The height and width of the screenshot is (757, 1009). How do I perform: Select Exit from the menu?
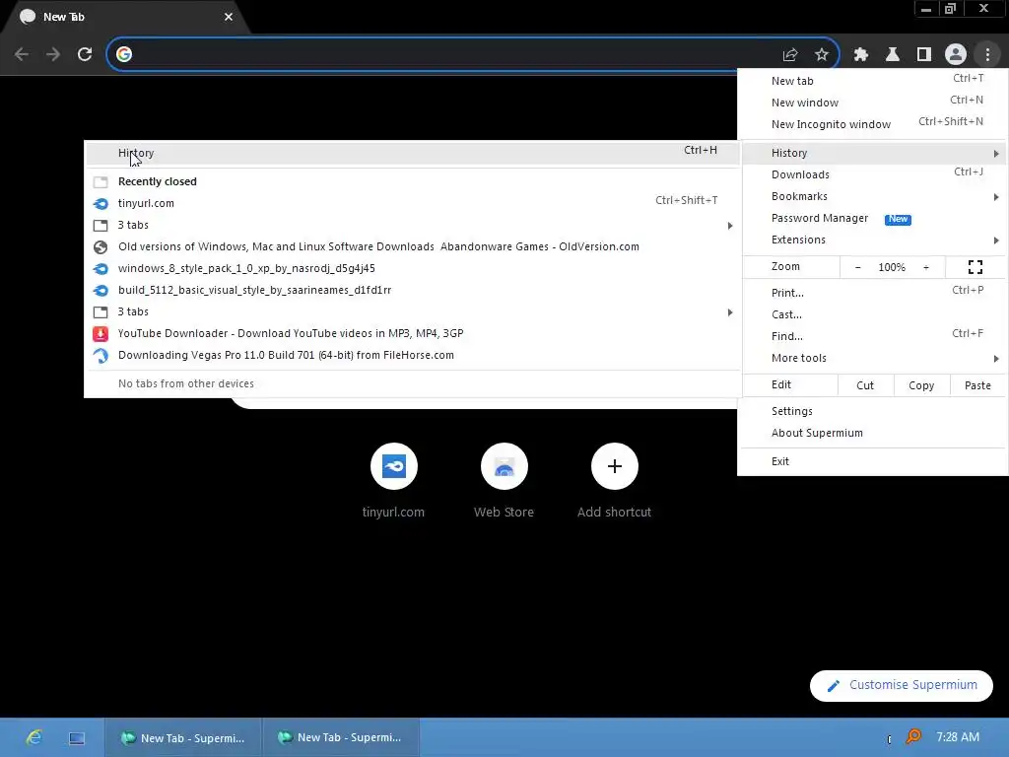point(875,461)
